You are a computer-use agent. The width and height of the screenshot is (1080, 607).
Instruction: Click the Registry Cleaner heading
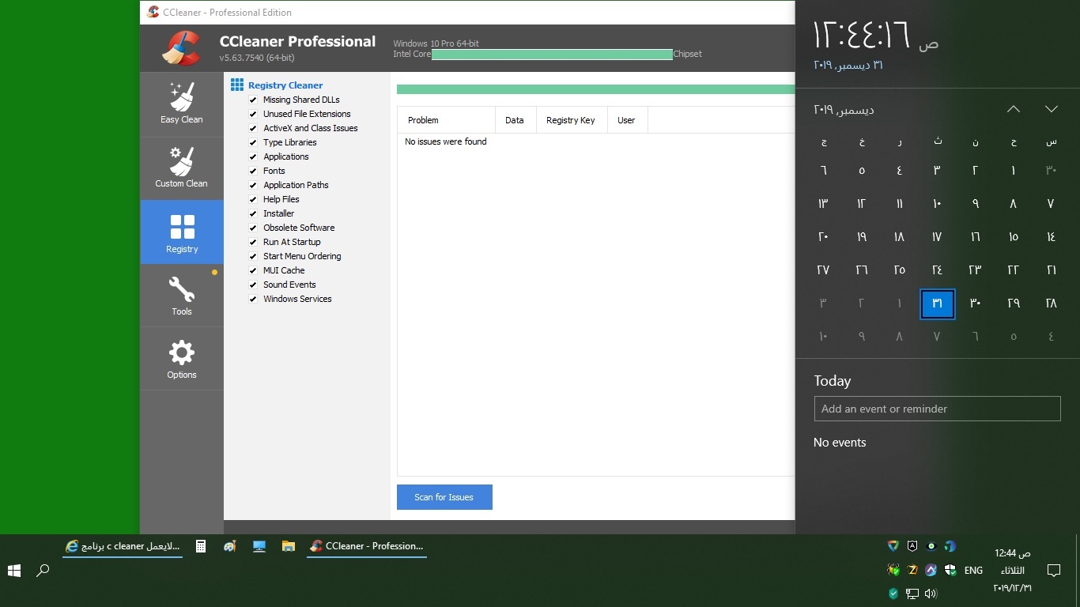285,85
